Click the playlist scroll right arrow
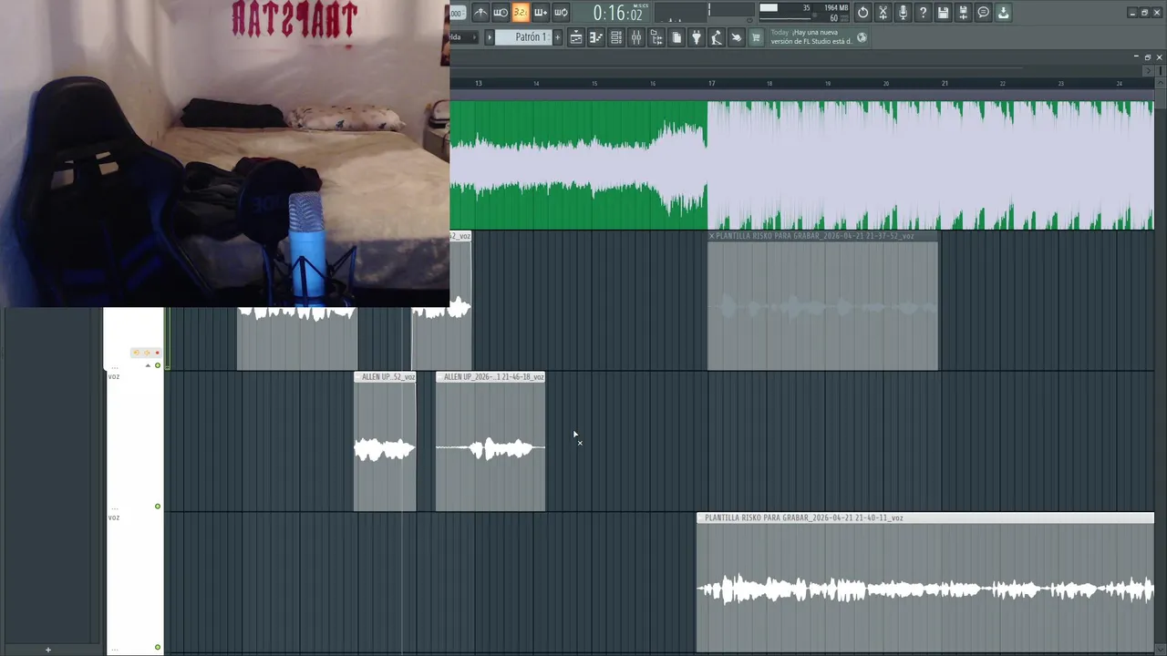Screen dimensions: 1167x656 (1148, 70)
